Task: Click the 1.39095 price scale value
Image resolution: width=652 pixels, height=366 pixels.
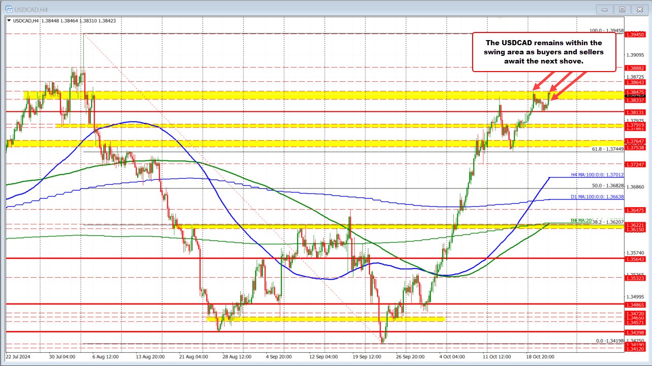Action: click(635, 54)
